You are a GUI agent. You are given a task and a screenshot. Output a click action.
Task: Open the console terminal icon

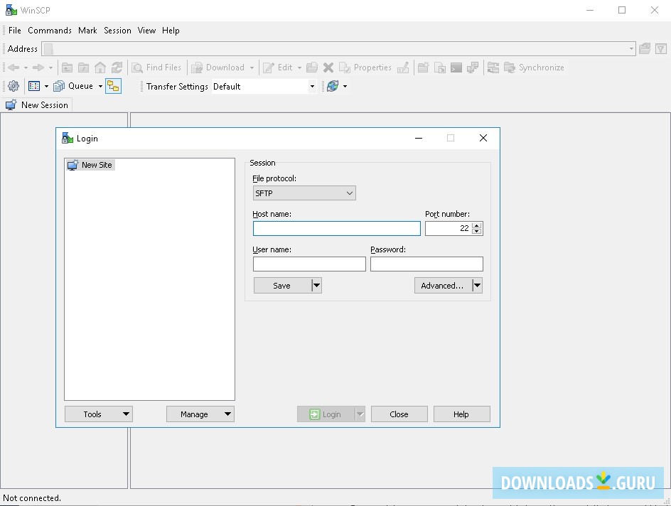(456, 68)
